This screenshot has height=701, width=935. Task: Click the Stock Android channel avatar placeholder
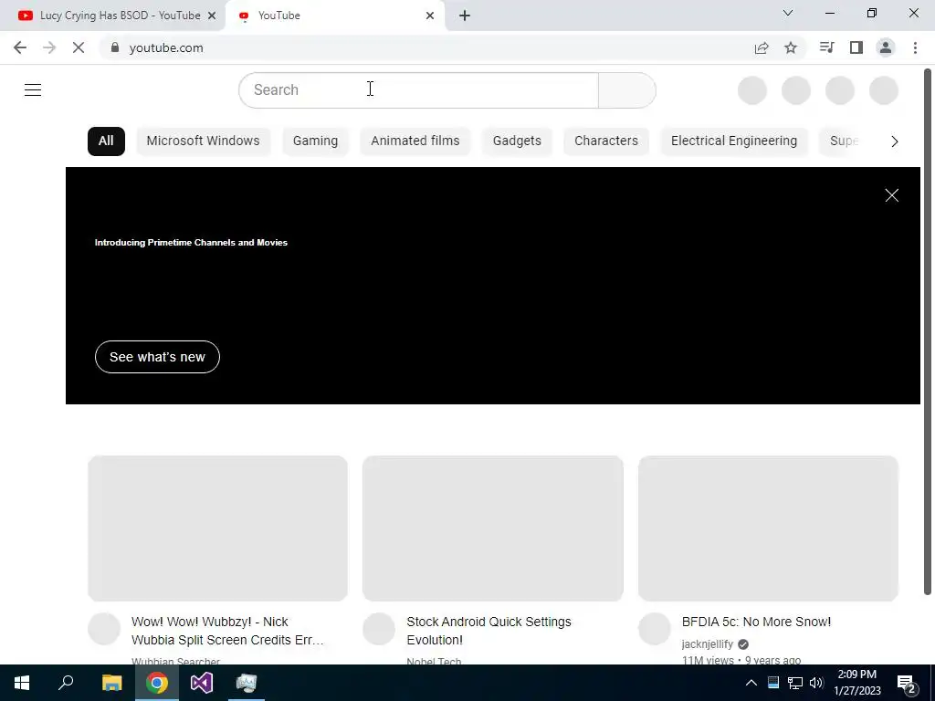tap(379, 629)
